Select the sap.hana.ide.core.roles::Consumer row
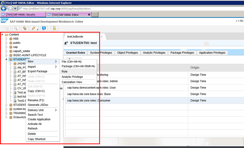Viewport: 244px width, 148px height. (155, 101)
